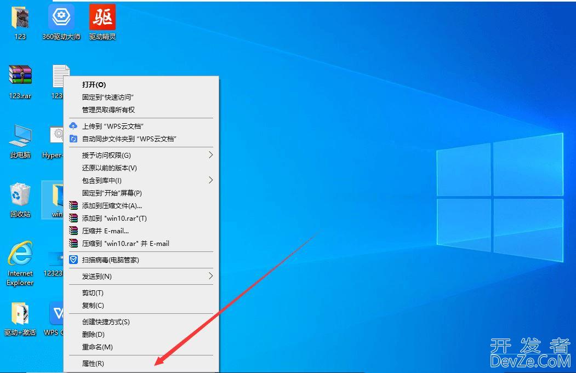576x373 pixels.
Task: Select 添加到 "win10.rar"(T) entry
Action: [141, 218]
